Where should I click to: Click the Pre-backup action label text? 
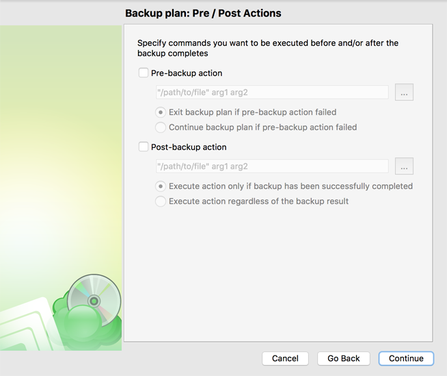(187, 73)
